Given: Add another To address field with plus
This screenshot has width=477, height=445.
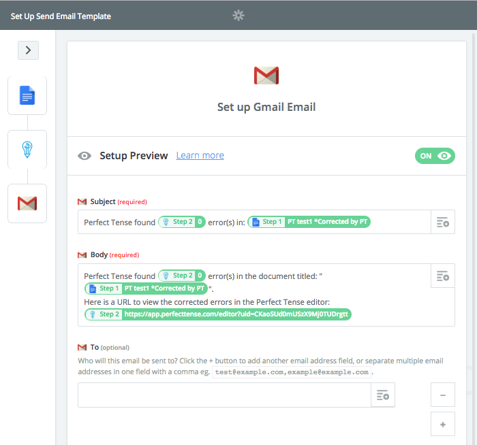Looking at the screenshot, I should point(443,424).
